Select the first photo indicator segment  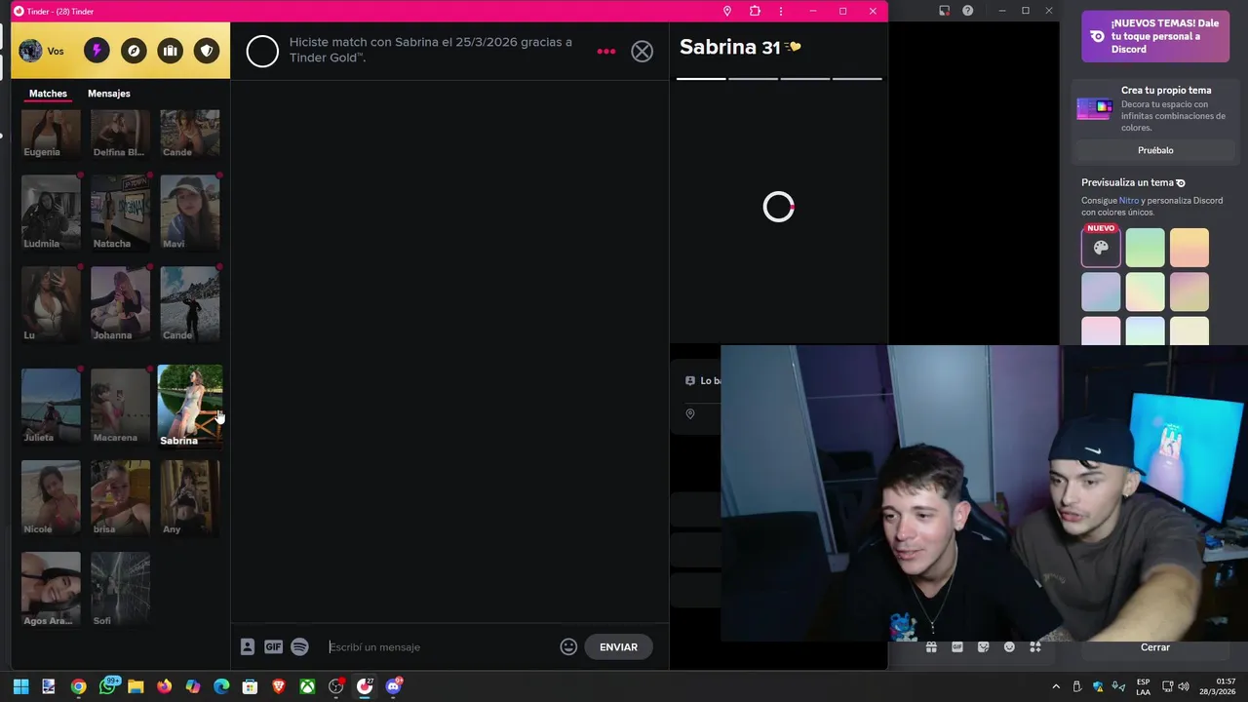coord(701,78)
